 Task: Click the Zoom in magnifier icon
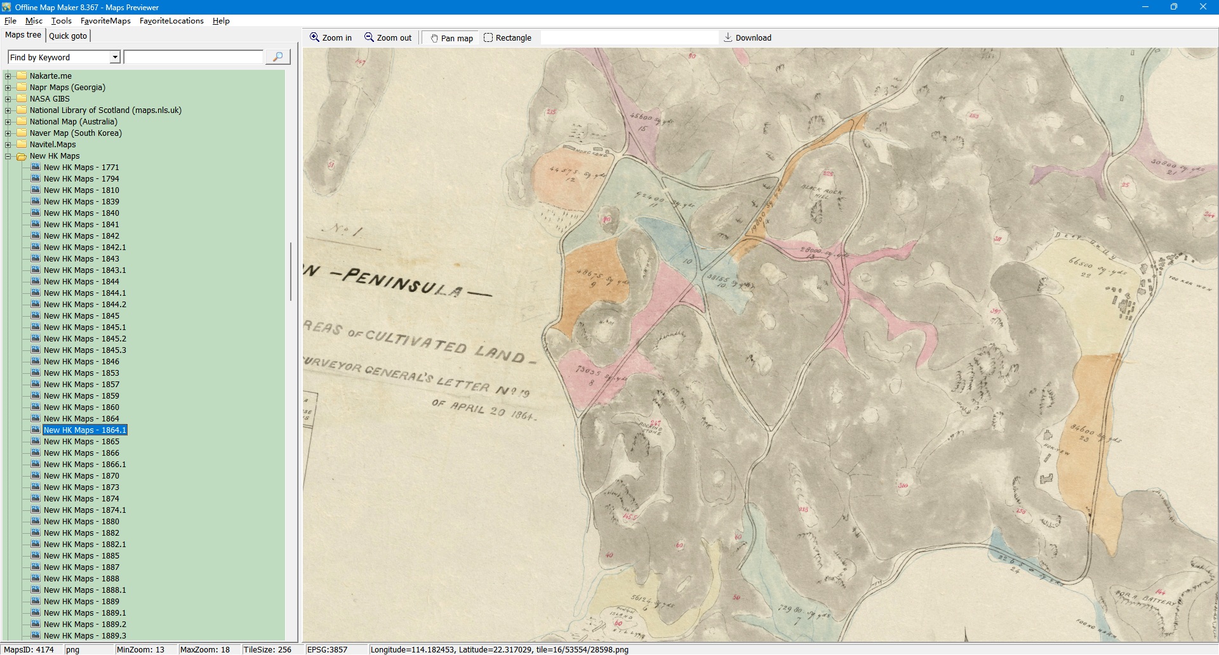click(x=314, y=37)
